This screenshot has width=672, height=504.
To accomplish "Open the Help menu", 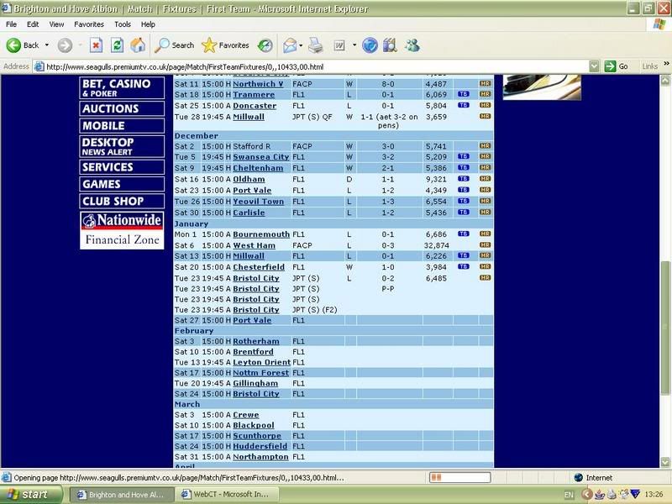I will tap(148, 24).
